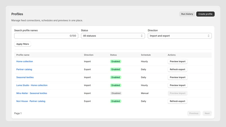Open the Home collection profile link
The height and width of the screenshot is (127, 226).
pyautogui.click(x=25, y=61)
